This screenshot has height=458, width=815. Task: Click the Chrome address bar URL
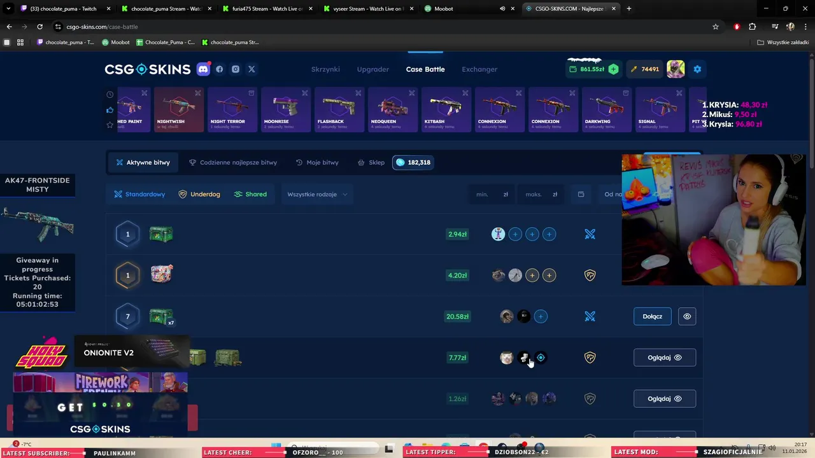[x=102, y=27]
